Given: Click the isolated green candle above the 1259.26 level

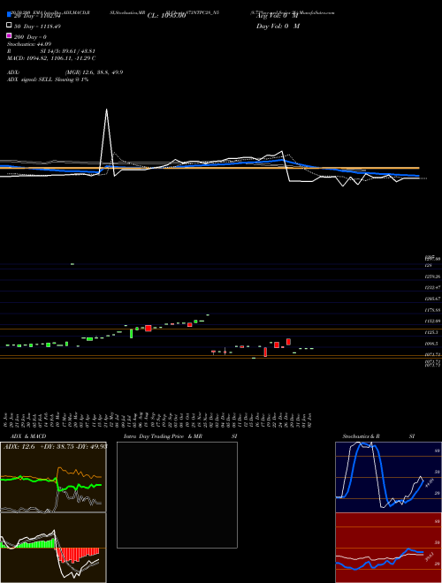Looking at the screenshot, I should coord(72,264).
